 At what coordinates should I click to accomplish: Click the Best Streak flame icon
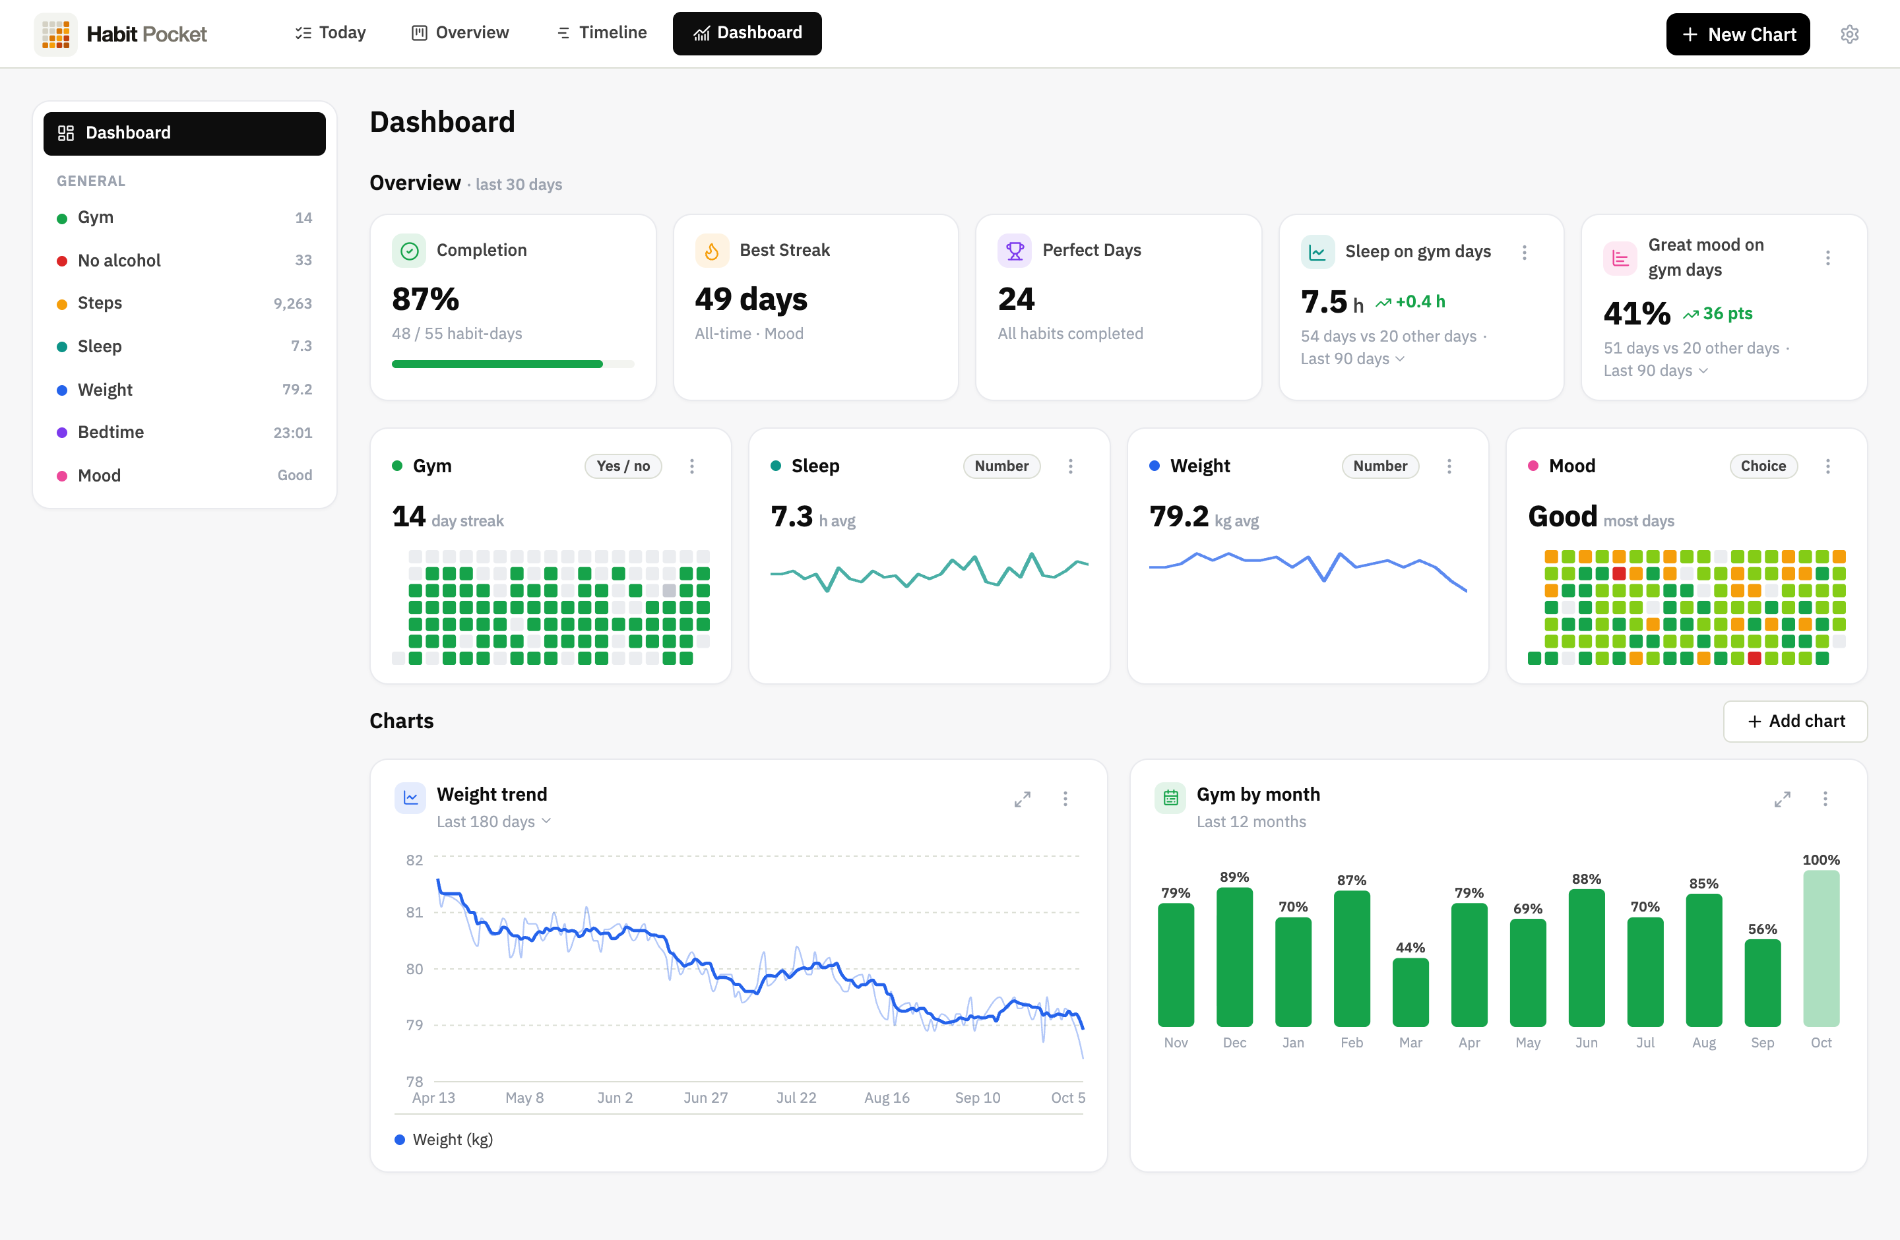coord(711,251)
